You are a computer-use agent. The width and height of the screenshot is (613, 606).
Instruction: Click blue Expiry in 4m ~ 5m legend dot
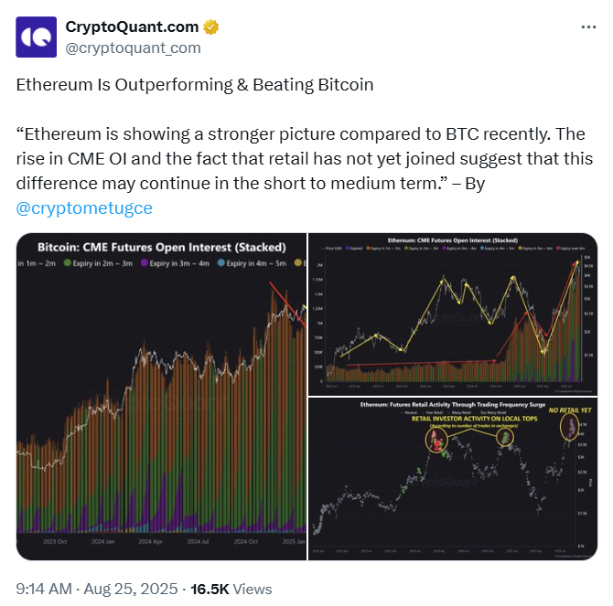[x=220, y=263]
